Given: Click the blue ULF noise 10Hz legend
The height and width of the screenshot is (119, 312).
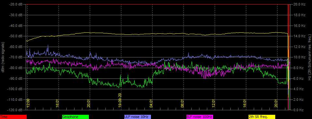Looking at the screenshot, I should click(138, 117).
